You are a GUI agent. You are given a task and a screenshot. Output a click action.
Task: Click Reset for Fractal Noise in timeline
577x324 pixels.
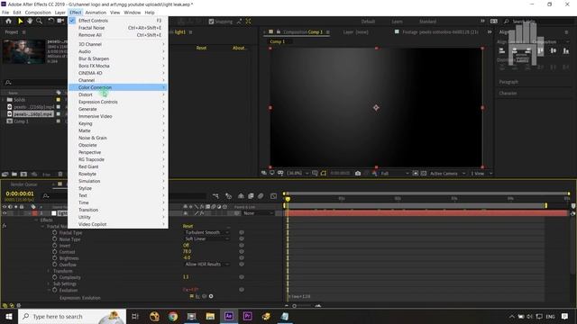(x=188, y=226)
